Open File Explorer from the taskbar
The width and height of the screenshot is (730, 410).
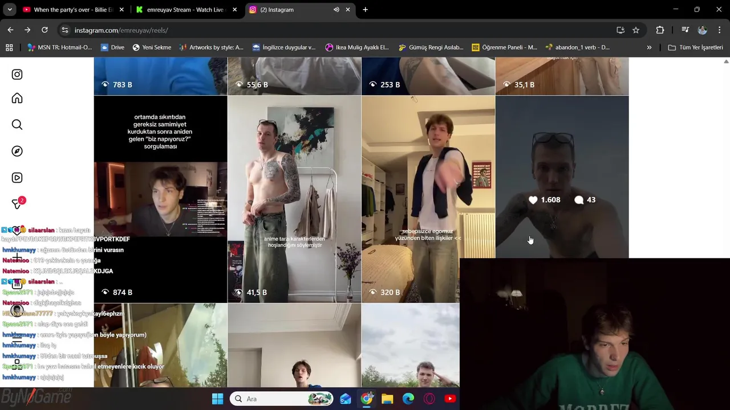[x=387, y=399]
